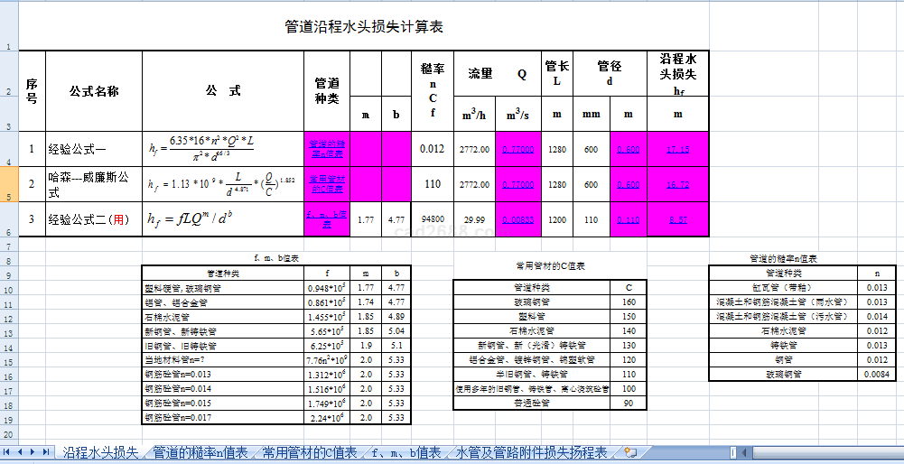Select the pipe length cell with 1200

pyautogui.click(x=557, y=219)
